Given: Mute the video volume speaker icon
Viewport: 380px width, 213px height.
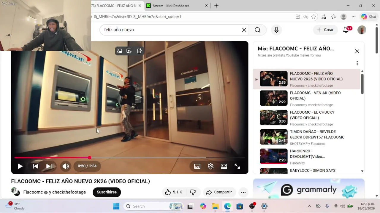Looking at the screenshot, I should click(66, 166).
